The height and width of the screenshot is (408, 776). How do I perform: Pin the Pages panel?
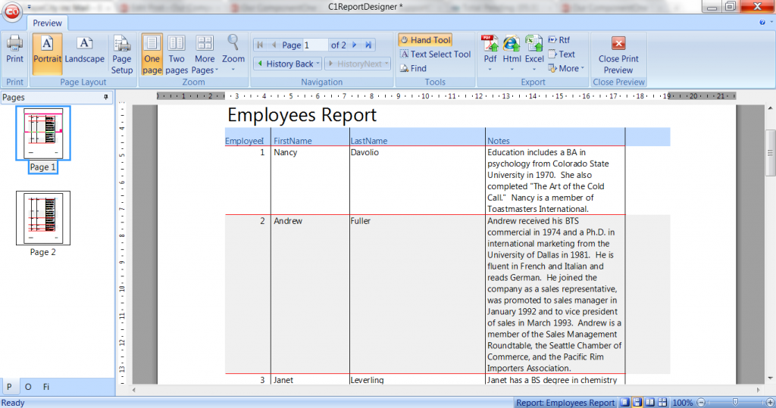tap(105, 98)
